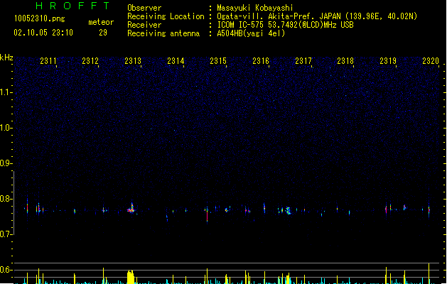
Task: Click the meteor count value 29
Action: (x=103, y=33)
